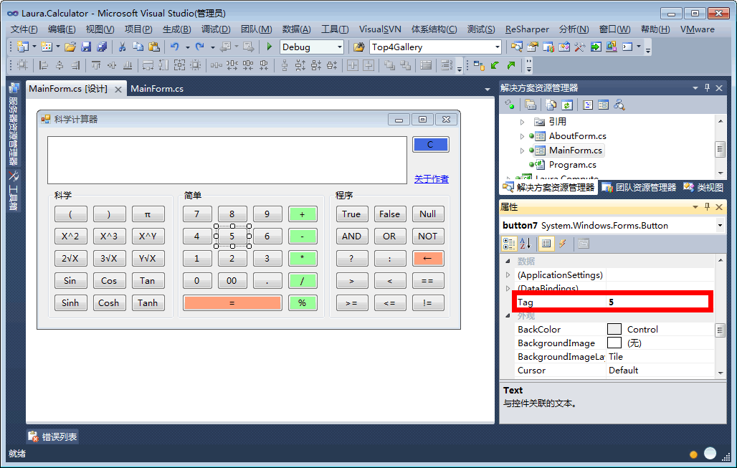Viewport: 737px width, 468px height.
Task: Open the Top4Gallery find combo box
Action: pyautogui.click(x=498, y=47)
